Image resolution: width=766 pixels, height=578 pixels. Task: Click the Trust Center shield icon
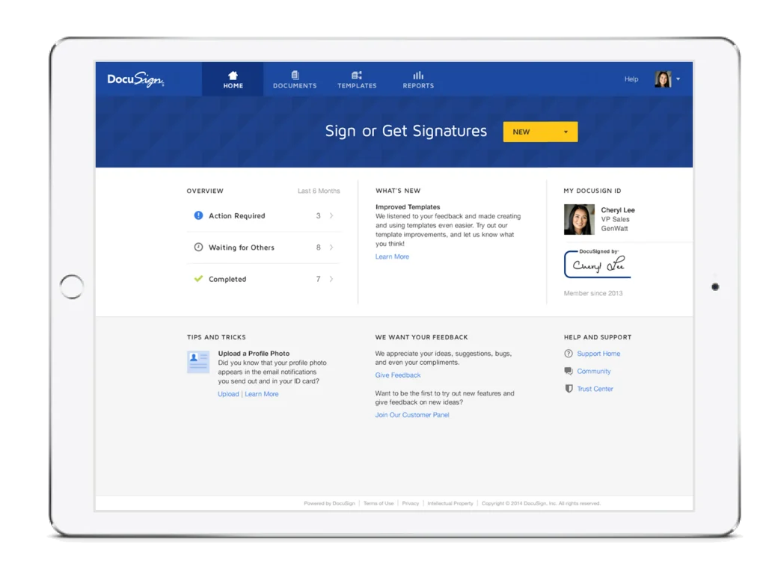coord(569,389)
